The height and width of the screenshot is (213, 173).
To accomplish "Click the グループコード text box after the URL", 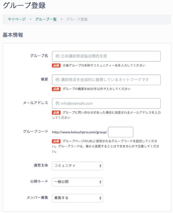I will pyautogui.click(x=120, y=132).
